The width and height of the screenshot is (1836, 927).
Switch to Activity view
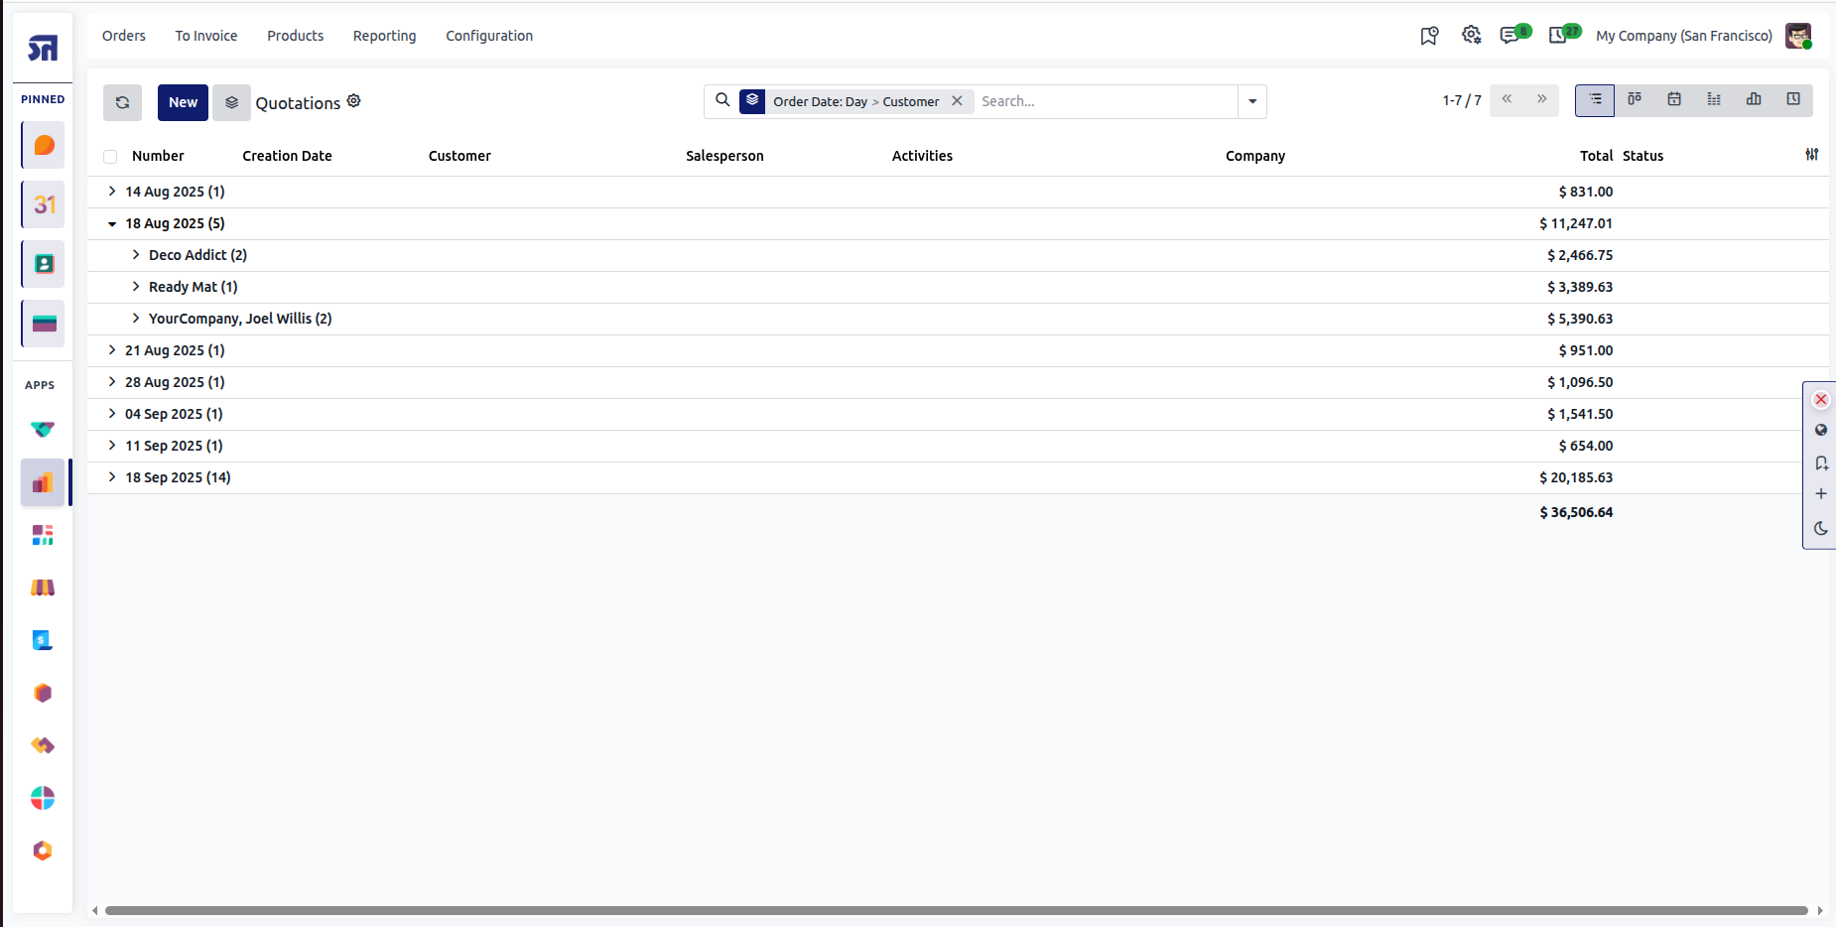point(1793,100)
